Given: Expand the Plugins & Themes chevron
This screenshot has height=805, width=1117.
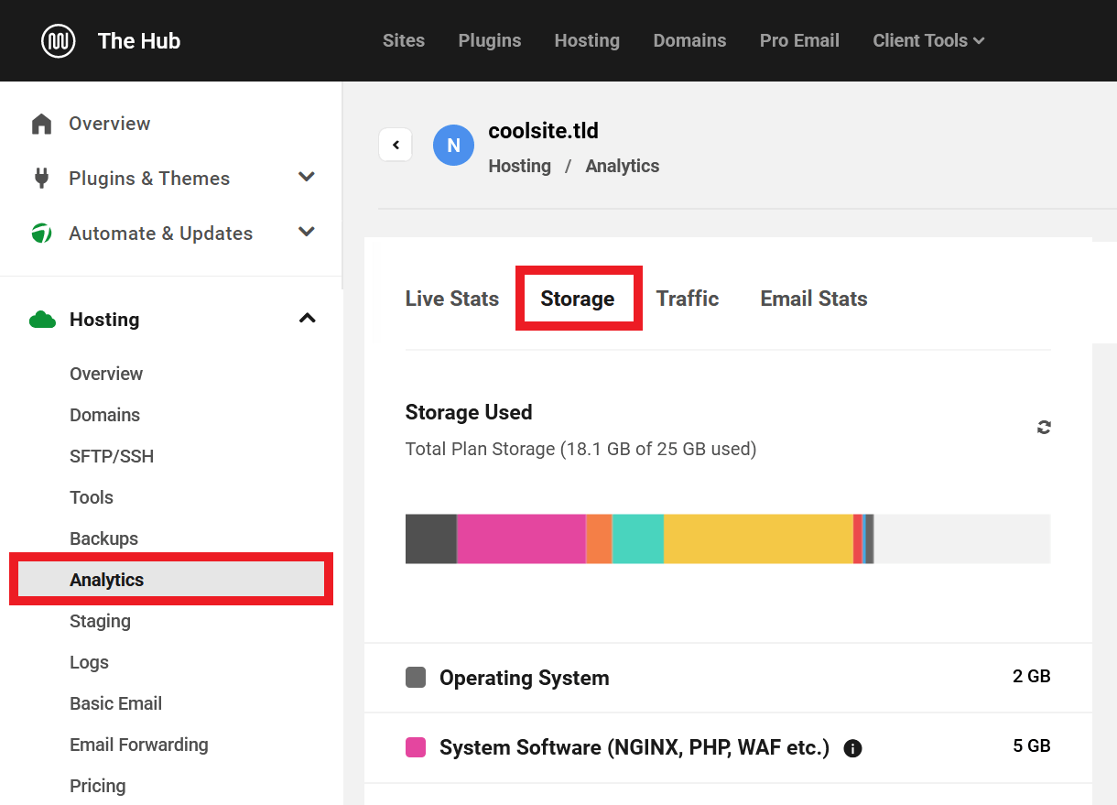Looking at the screenshot, I should [x=307, y=178].
